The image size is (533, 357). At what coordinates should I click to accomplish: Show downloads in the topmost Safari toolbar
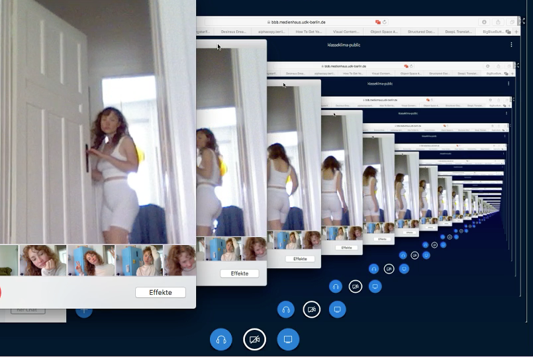pyautogui.click(x=484, y=22)
